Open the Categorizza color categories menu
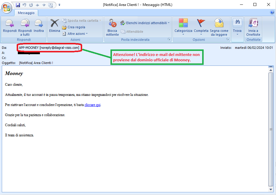This screenshot has height=195, width=276. point(183,27)
